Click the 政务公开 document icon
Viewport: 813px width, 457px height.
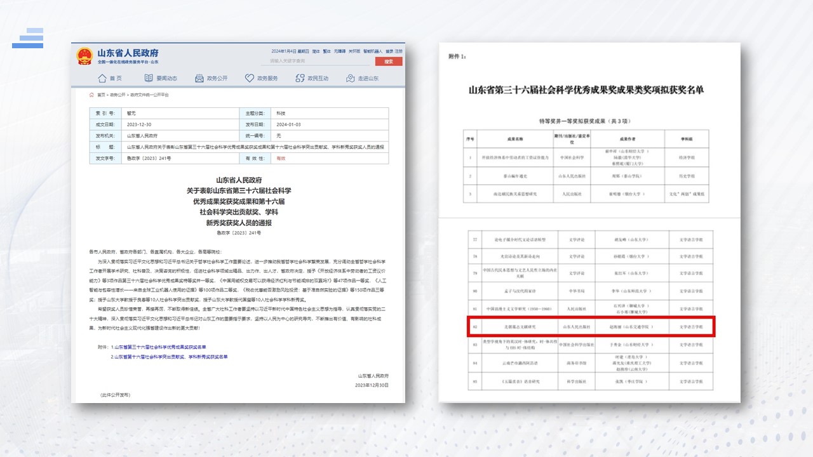click(x=199, y=78)
